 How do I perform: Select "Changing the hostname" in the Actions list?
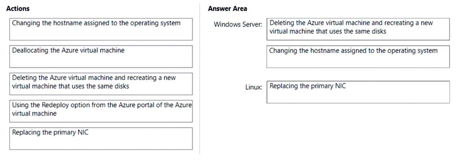coord(101,29)
